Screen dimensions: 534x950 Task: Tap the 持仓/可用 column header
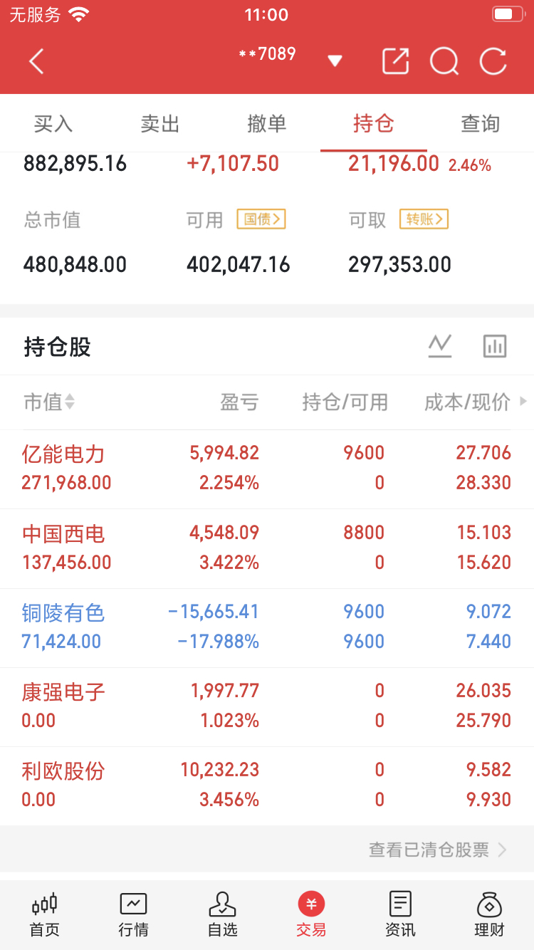coord(345,402)
